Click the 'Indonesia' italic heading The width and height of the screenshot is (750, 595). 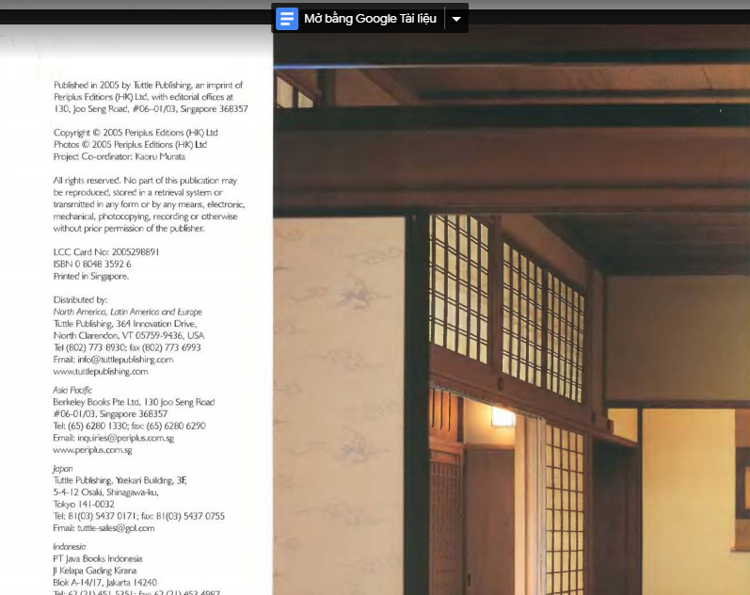pyautogui.click(x=70, y=546)
